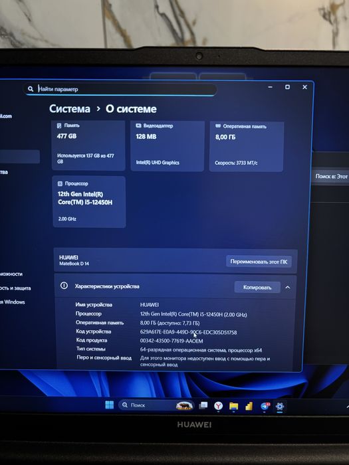
Task: Click 'Используется 137 GB из 477 GB' text
Action: pos(86,158)
